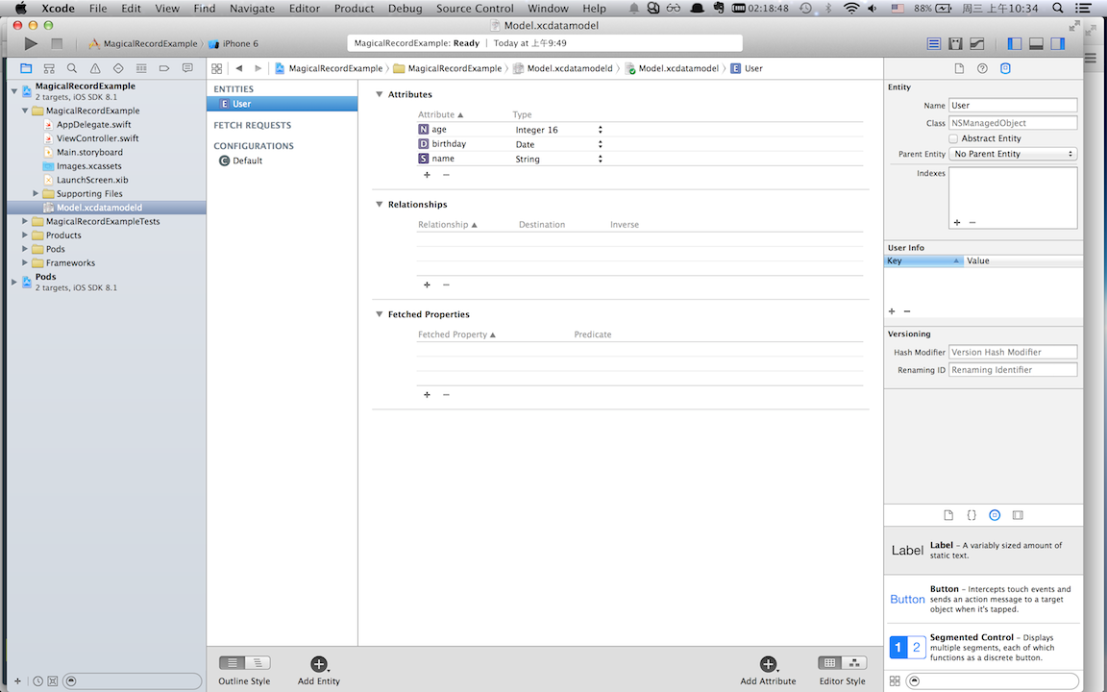1107x692 pixels.
Task: Open the Editor menu
Action: click(305, 9)
